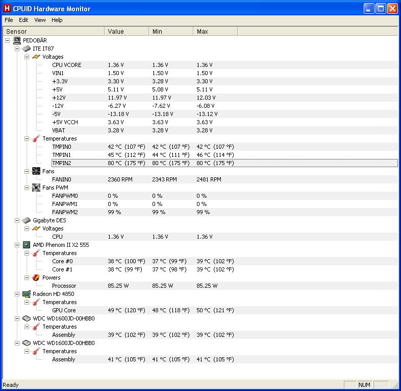
Task: Open the View menu
Action: [x=40, y=20]
